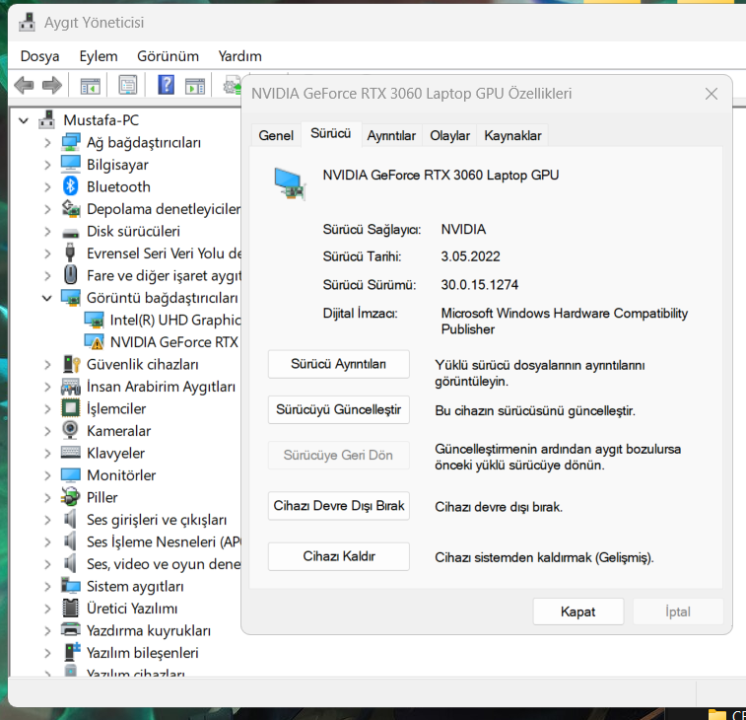746x720 pixels.
Task: Click the Kapat button
Action: point(578,612)
